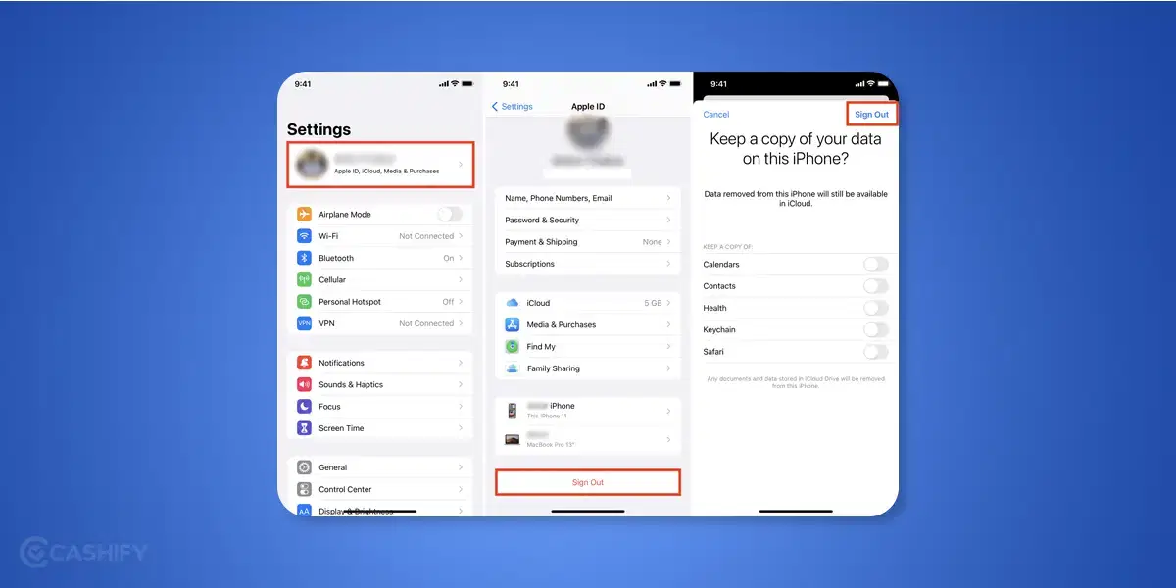Open the Family Sharing row
The image size is (1176, 588).
point(588,368)
